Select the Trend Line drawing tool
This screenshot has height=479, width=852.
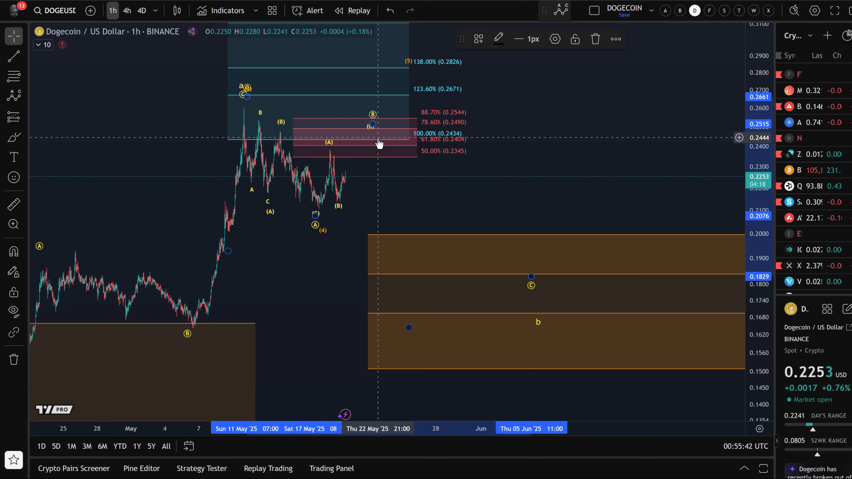[x=14, y=56]
